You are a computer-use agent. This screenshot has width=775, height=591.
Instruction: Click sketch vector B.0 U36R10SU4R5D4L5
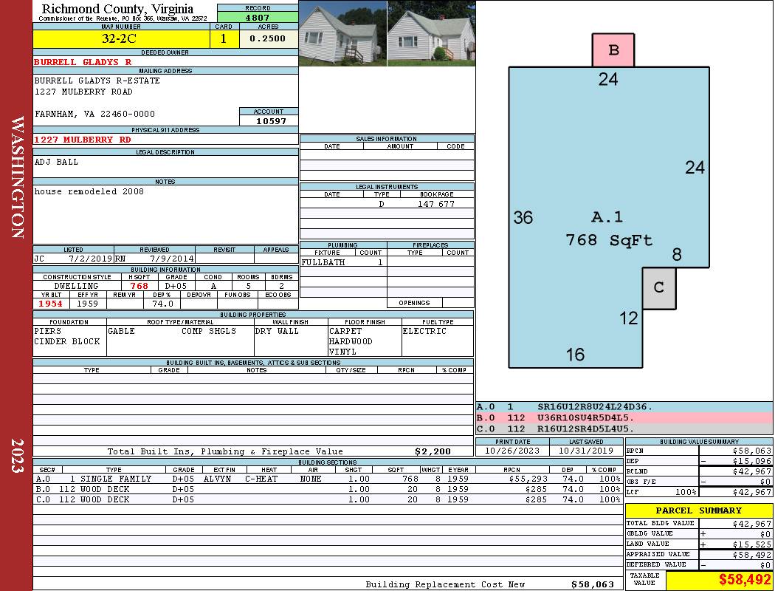pyautogui.click(x=624, y=418)
